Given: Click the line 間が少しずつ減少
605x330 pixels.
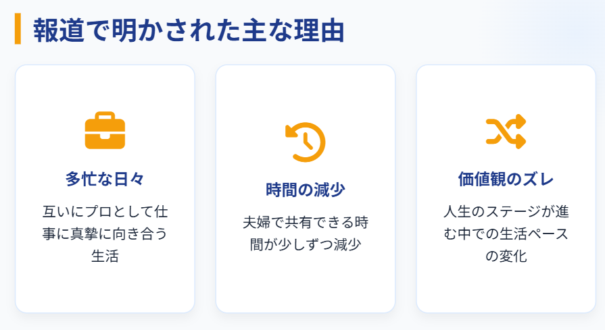Looking at the screenshot, I should (306, 244).
